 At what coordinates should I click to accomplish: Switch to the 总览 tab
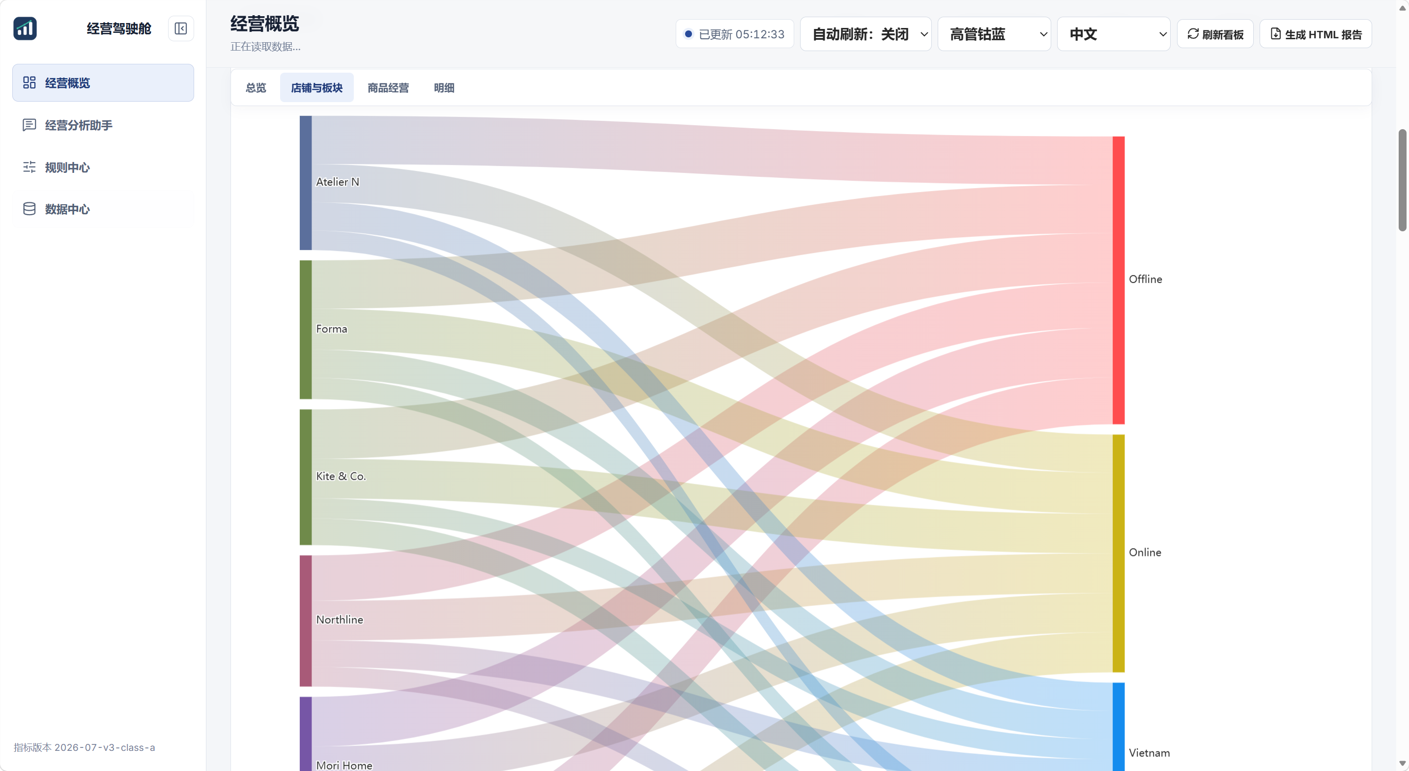tap(256, 87)
